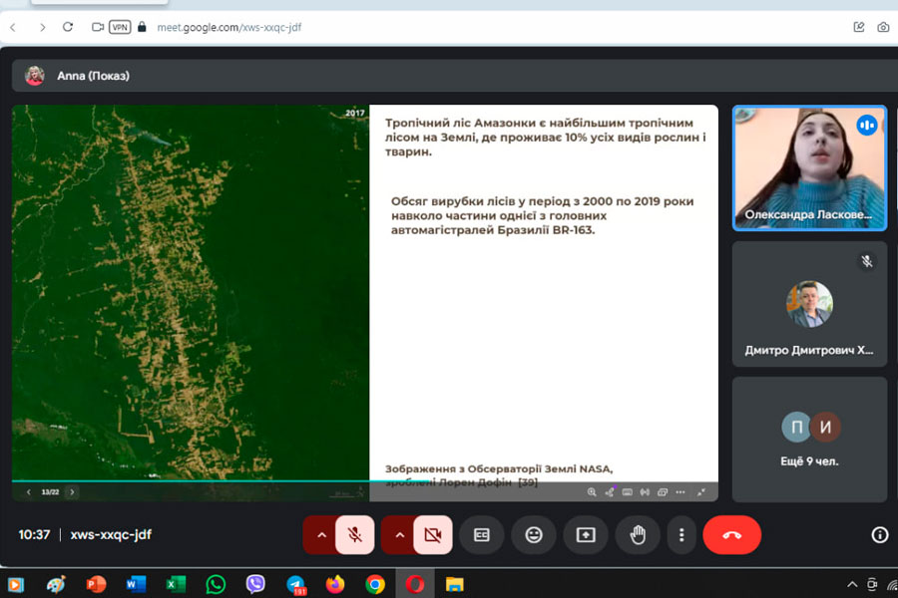Click Anna's presenter avatar
The image size is (898, 598).
(x=34, y=76)
